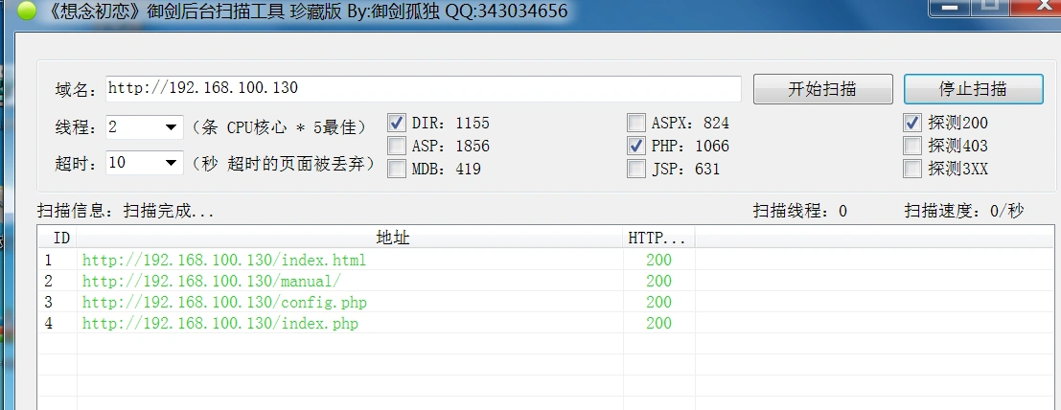
Task: Expand the 超时 timeout dropdown
Action: (x=172, y=163)
